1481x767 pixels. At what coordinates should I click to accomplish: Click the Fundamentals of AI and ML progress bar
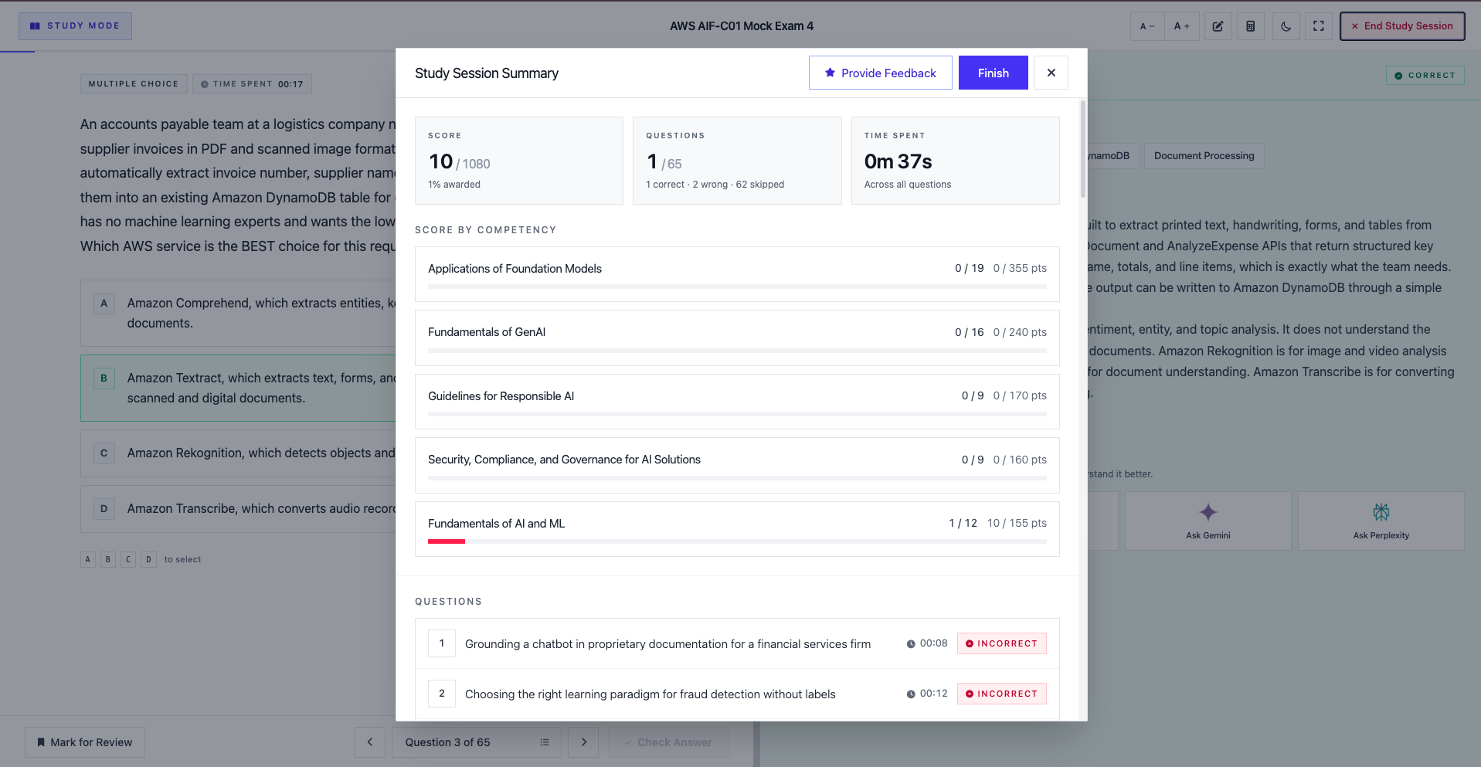(x=737, y=541)
